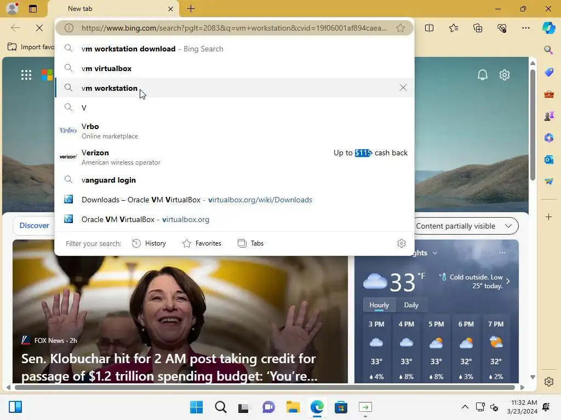This screenshot has height=420, width=561.
Task: Add a sidebar app with plus
Action: [x=548, y=217]
